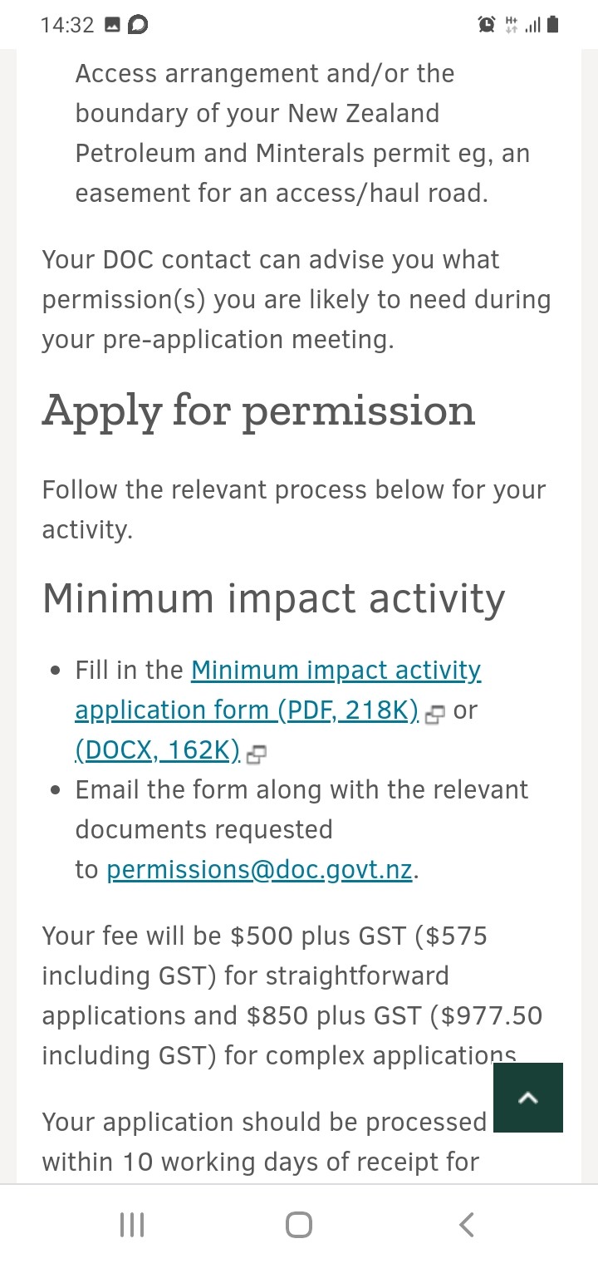This screenshot has width=598, height=1263.
Task: Tap the image notification icon in status bar
Action: click(112, 26)
